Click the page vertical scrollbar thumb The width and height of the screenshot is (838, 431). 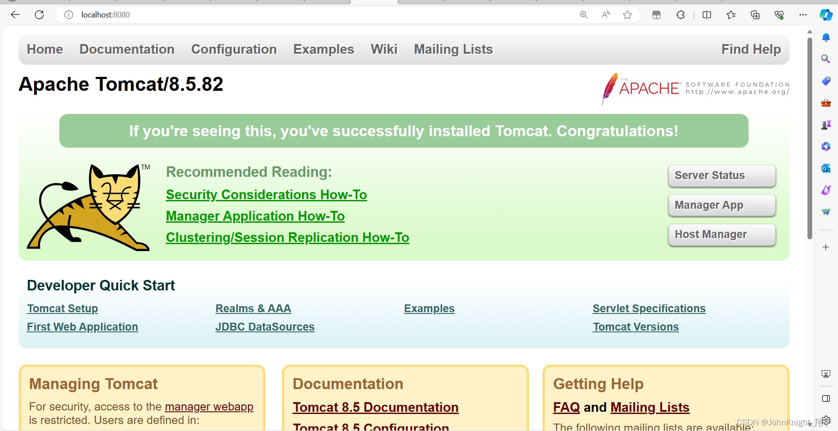tap(810, 139)
